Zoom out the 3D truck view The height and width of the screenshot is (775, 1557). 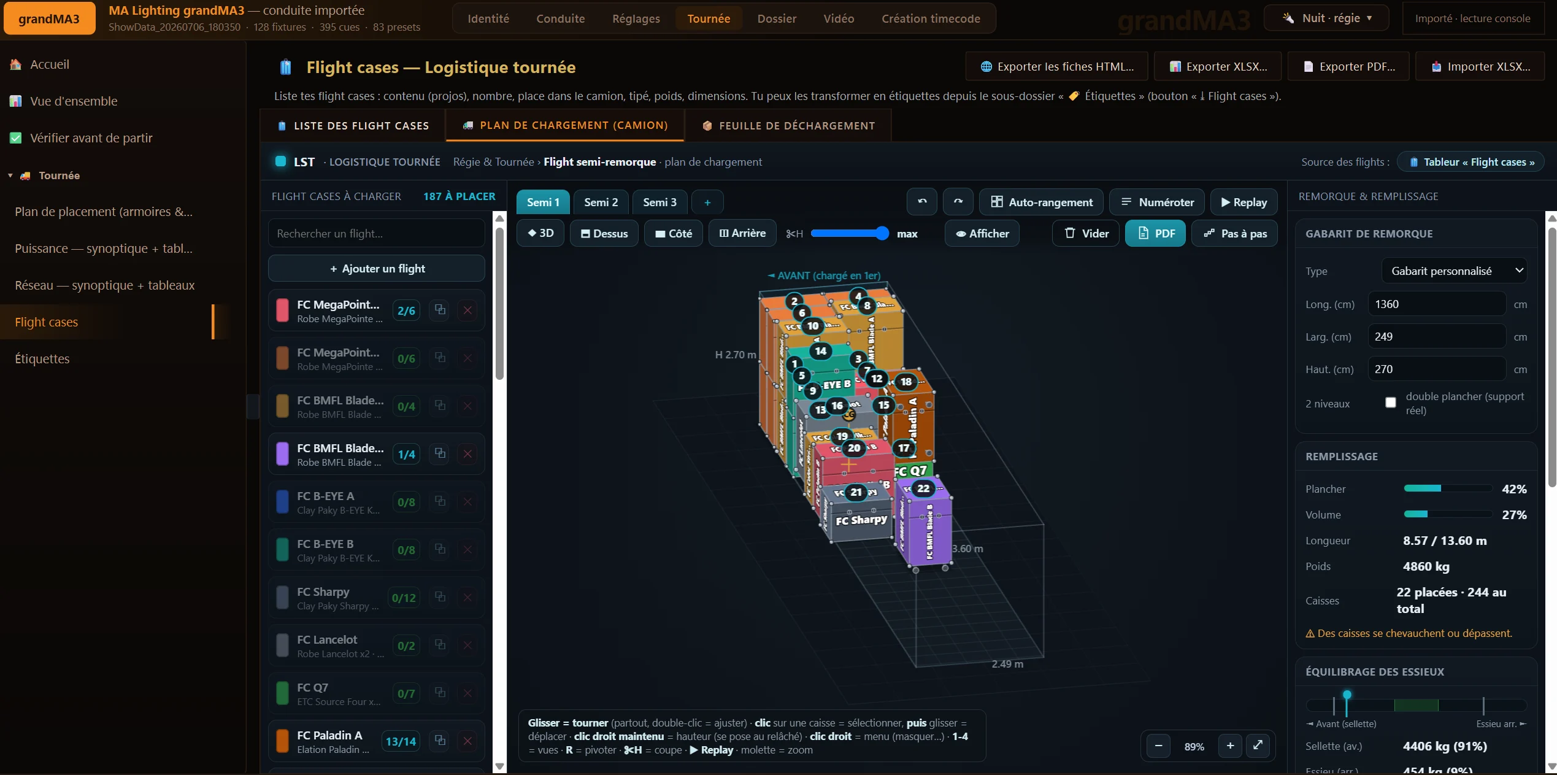point(1158,746)
